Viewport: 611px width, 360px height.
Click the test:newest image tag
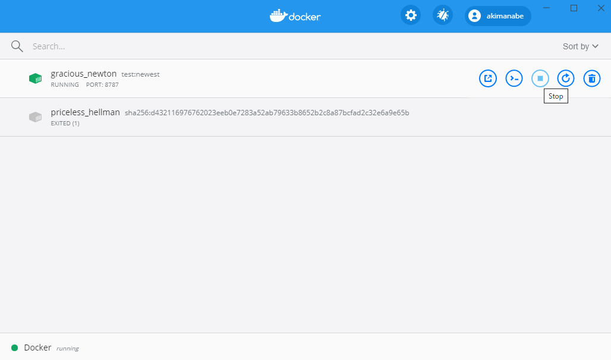(x=140, y=74)
